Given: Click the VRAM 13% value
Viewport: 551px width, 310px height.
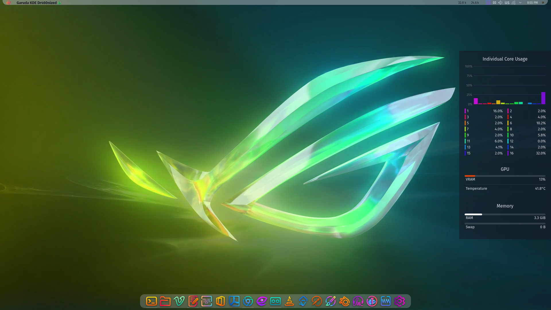Looking at the screenshot, I should [x=542, y=179].
